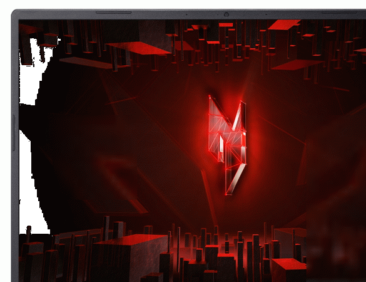Click the top-left vertex of the N logo

click(210, 96)
